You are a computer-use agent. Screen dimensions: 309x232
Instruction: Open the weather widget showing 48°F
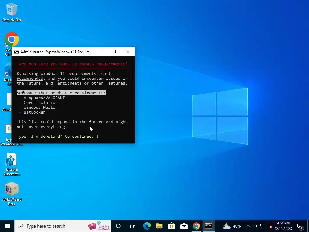232,226
